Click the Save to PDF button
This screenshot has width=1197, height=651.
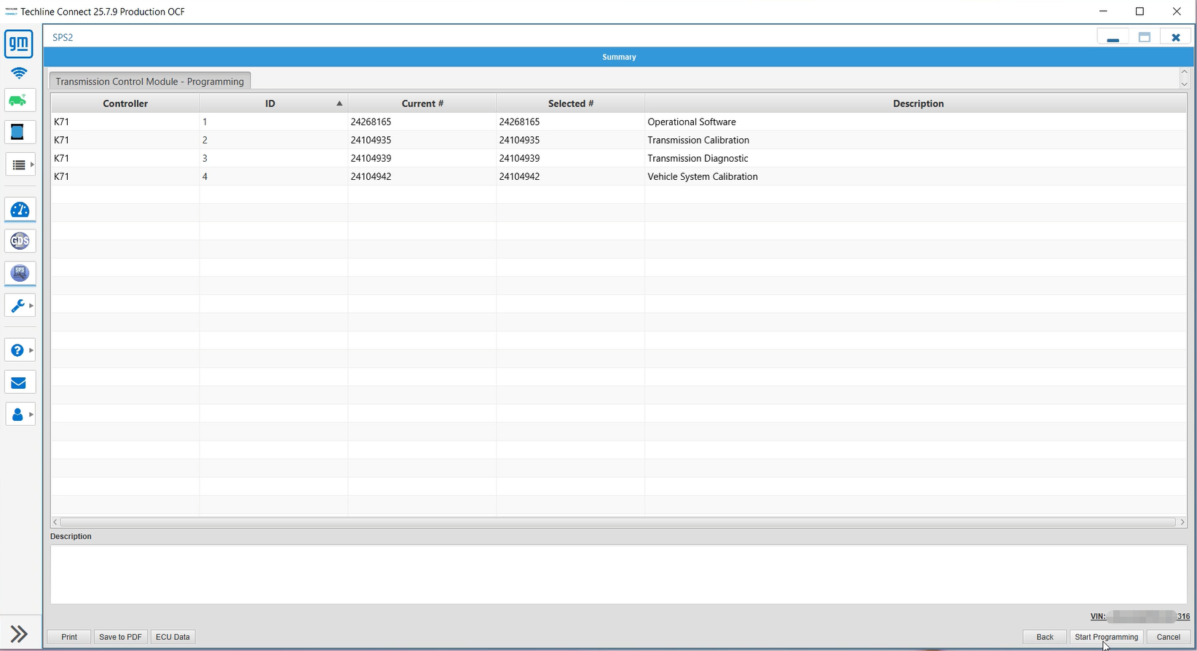click(120, 636)
